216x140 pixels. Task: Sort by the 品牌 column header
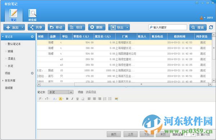coord(54,36)
